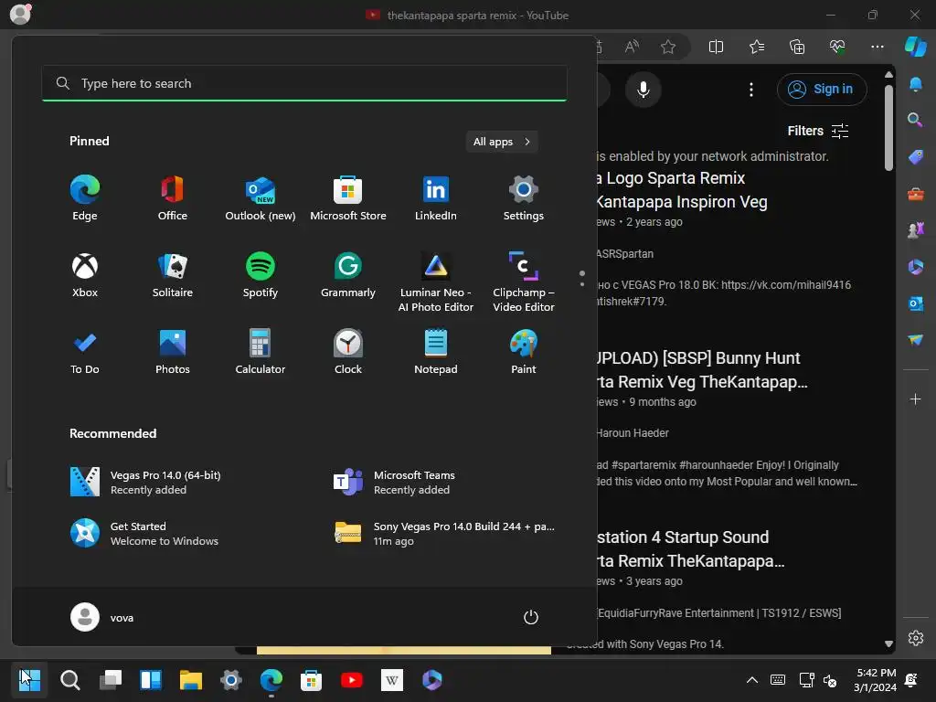Viewport: 936px width, 702px height.
Task: Go to next page of pinned apps
Action: click(582, 284)
